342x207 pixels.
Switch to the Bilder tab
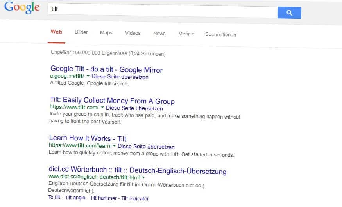(81, 32)
